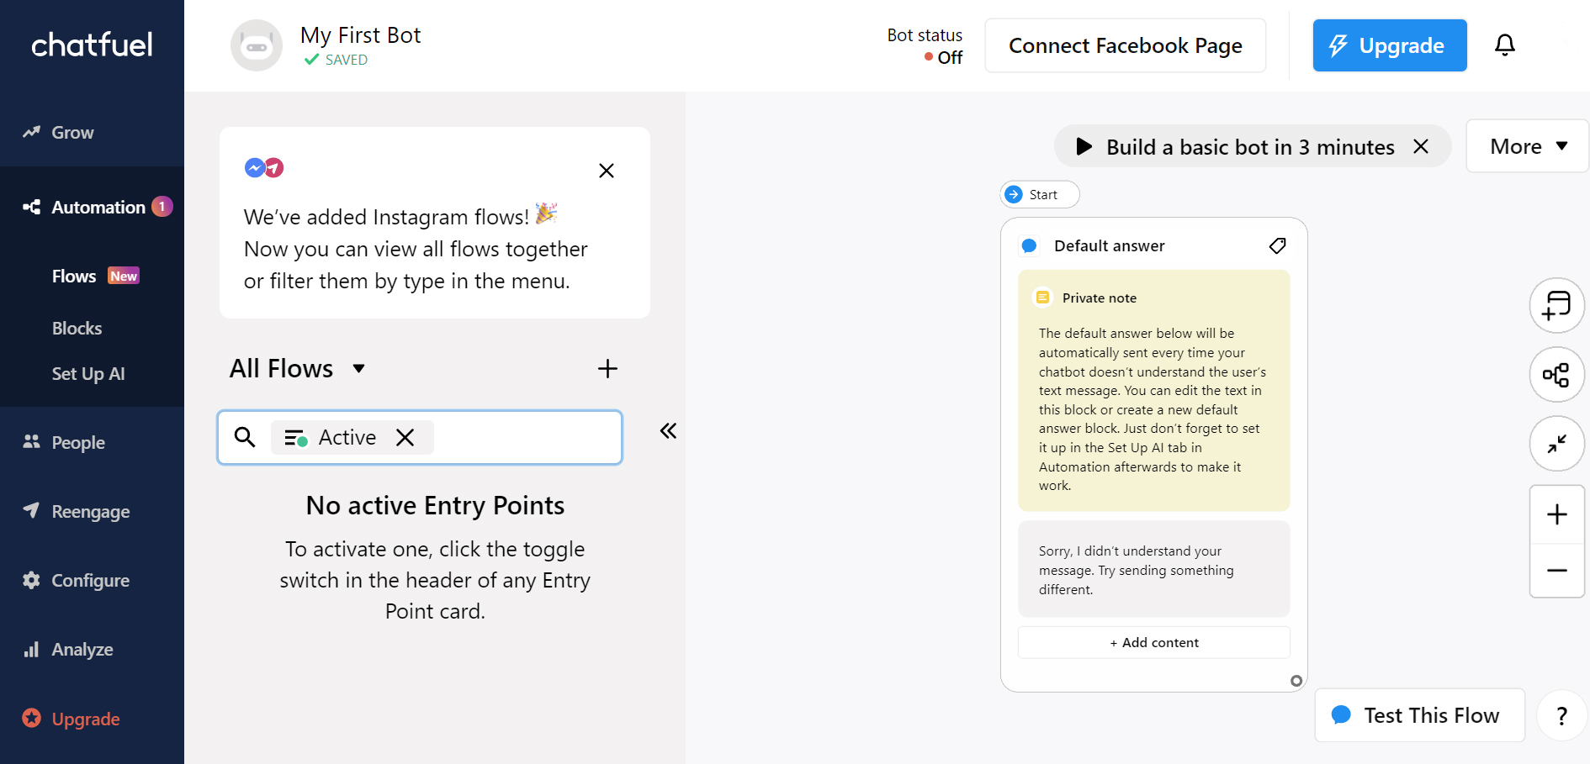The image size is (1590, 764).
Task: Close the basic bot tutorial banner
Action: pos(1421,146)
